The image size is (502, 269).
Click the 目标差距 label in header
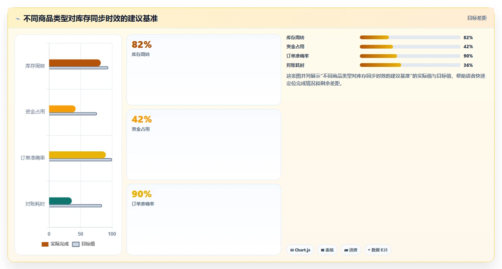(x=477, y=18)
